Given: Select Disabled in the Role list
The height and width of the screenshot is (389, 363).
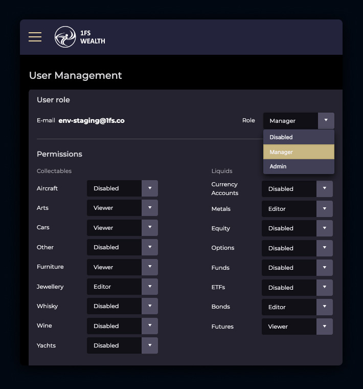Looking at the screenshot, I should (299, 137).
